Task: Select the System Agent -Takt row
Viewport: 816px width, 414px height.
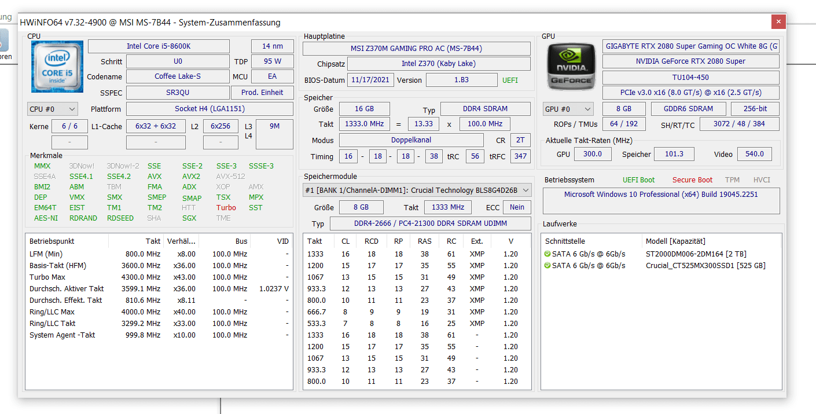Action: [x=159, y=335]
